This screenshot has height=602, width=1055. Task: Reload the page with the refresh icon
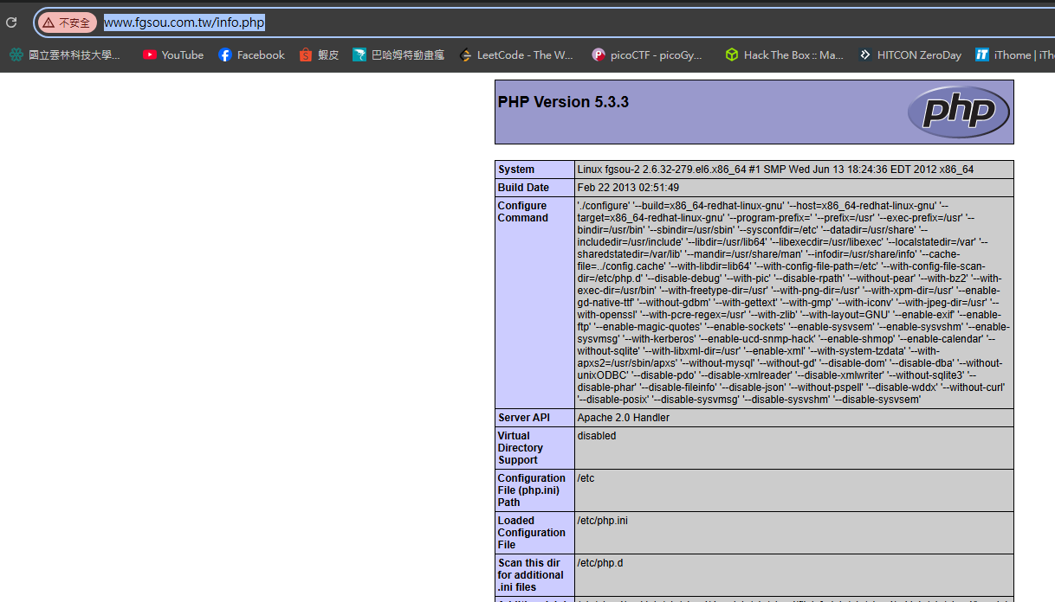tap(11, 22)
